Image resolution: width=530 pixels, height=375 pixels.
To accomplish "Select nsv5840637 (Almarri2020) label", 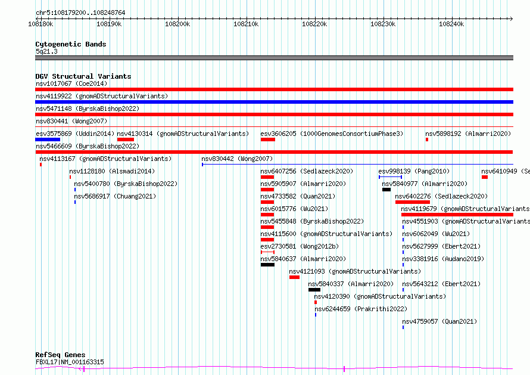I will click(303, 259).
